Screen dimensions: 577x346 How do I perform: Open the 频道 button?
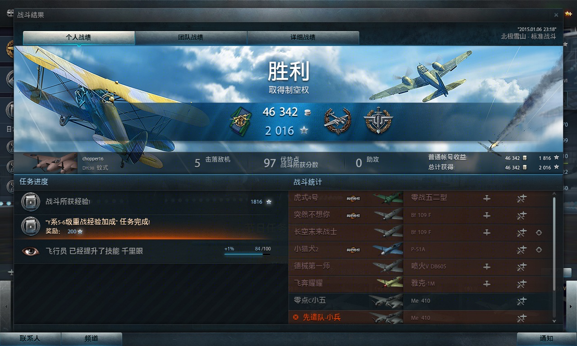coord(92,339)
